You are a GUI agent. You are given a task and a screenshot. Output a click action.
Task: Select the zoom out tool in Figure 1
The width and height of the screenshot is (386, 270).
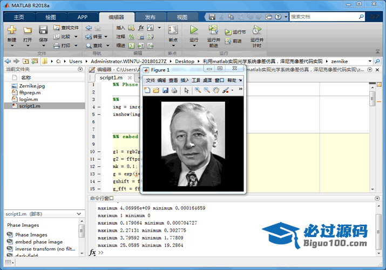click(207, 90)
